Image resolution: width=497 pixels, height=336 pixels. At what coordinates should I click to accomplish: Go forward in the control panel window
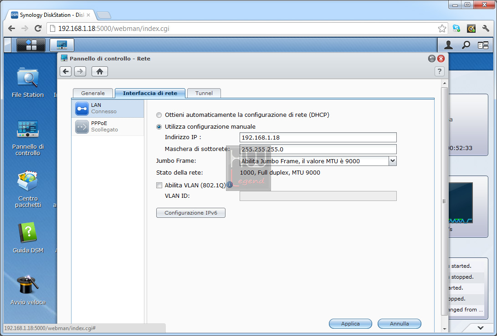80,71
